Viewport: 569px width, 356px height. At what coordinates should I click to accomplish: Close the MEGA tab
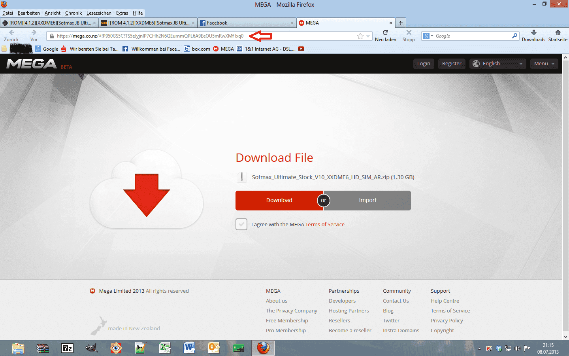coord(391,23)
